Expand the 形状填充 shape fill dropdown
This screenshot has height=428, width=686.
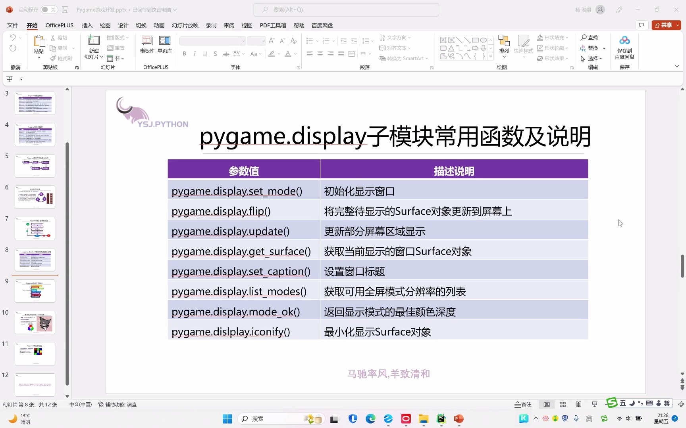point(566,37)
